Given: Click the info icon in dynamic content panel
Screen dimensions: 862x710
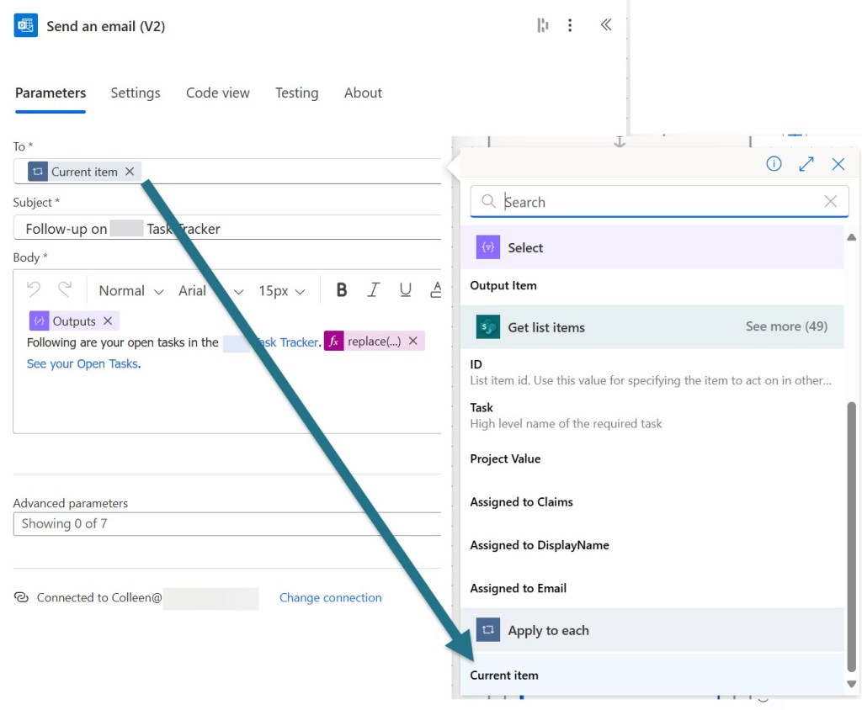Looking at the screenshot, I should coord(774,164).
